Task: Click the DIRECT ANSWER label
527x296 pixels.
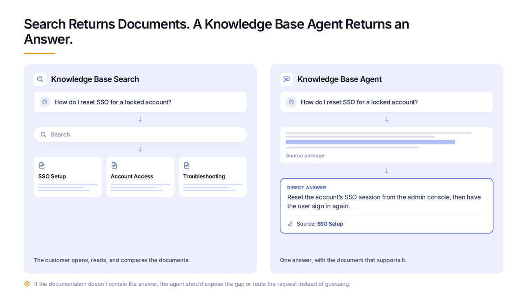Action: point(306,187)
